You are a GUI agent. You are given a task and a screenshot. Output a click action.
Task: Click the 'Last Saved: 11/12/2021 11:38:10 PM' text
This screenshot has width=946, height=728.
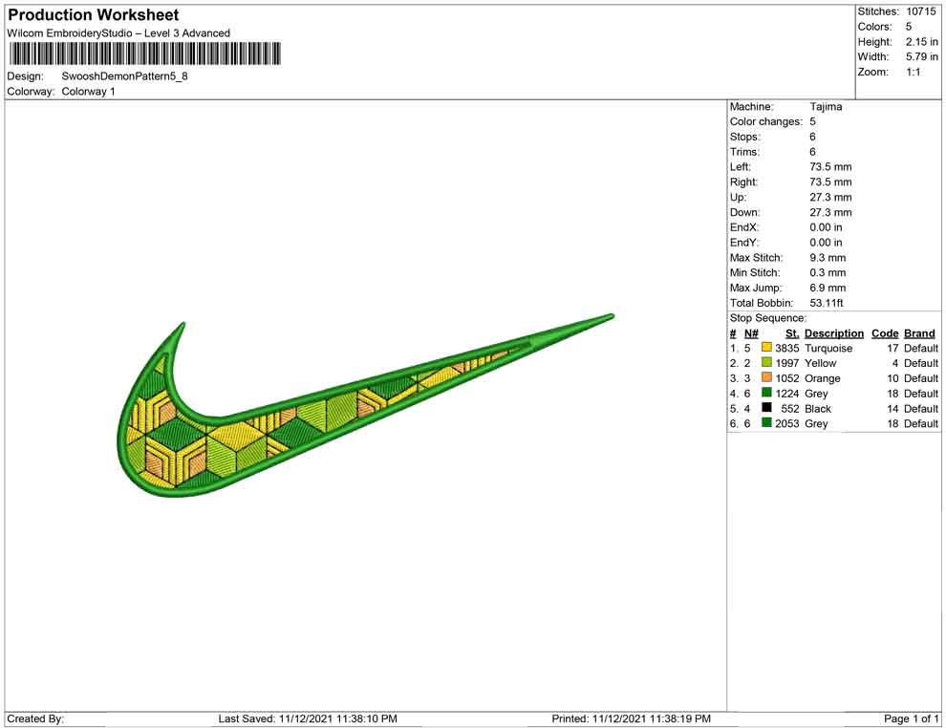pos(307,718)
